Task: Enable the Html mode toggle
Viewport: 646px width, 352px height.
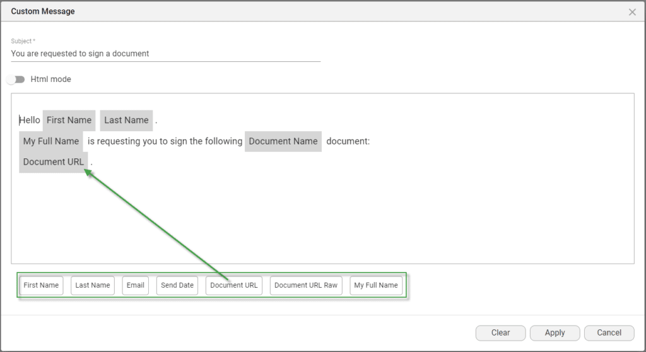Action: click(x=16, y=79)
